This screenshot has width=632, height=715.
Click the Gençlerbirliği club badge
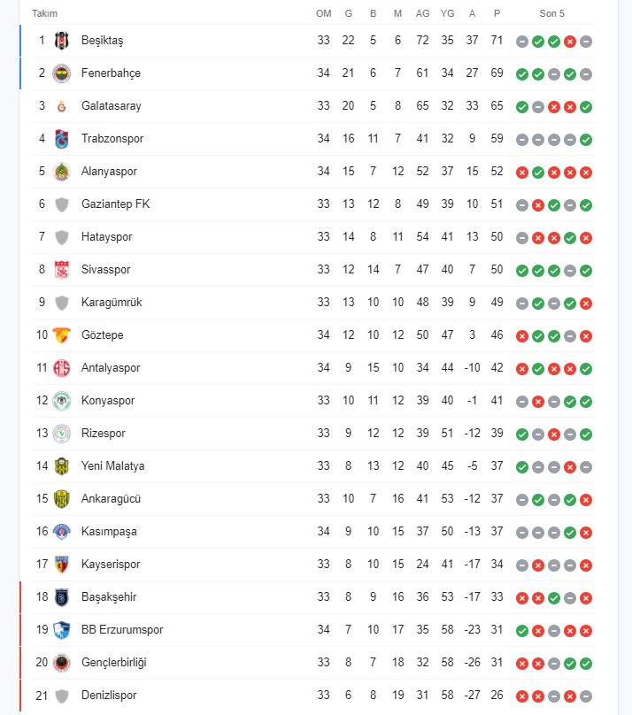pos(62,663)
